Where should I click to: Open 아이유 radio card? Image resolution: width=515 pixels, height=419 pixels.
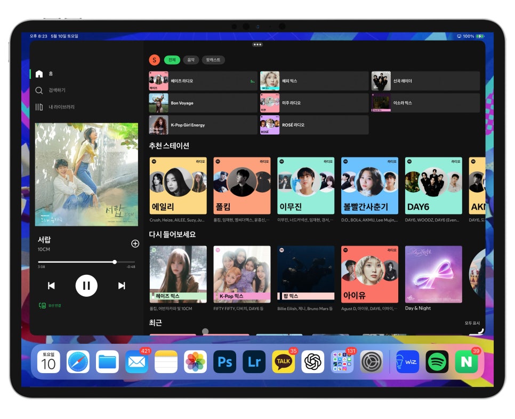click(x=370, y=274)
